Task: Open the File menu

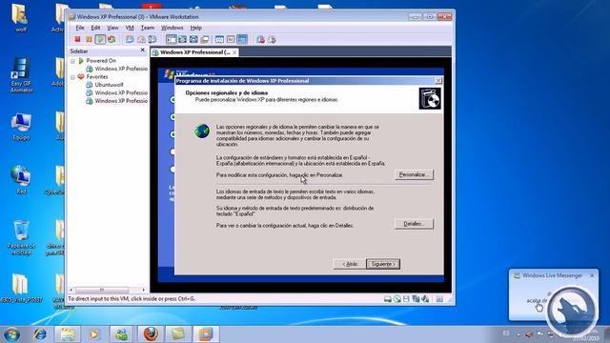Action: [80, 28]
